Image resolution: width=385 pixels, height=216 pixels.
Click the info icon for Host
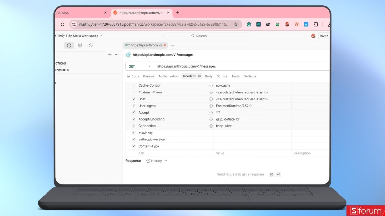click(x=211, y=99)
